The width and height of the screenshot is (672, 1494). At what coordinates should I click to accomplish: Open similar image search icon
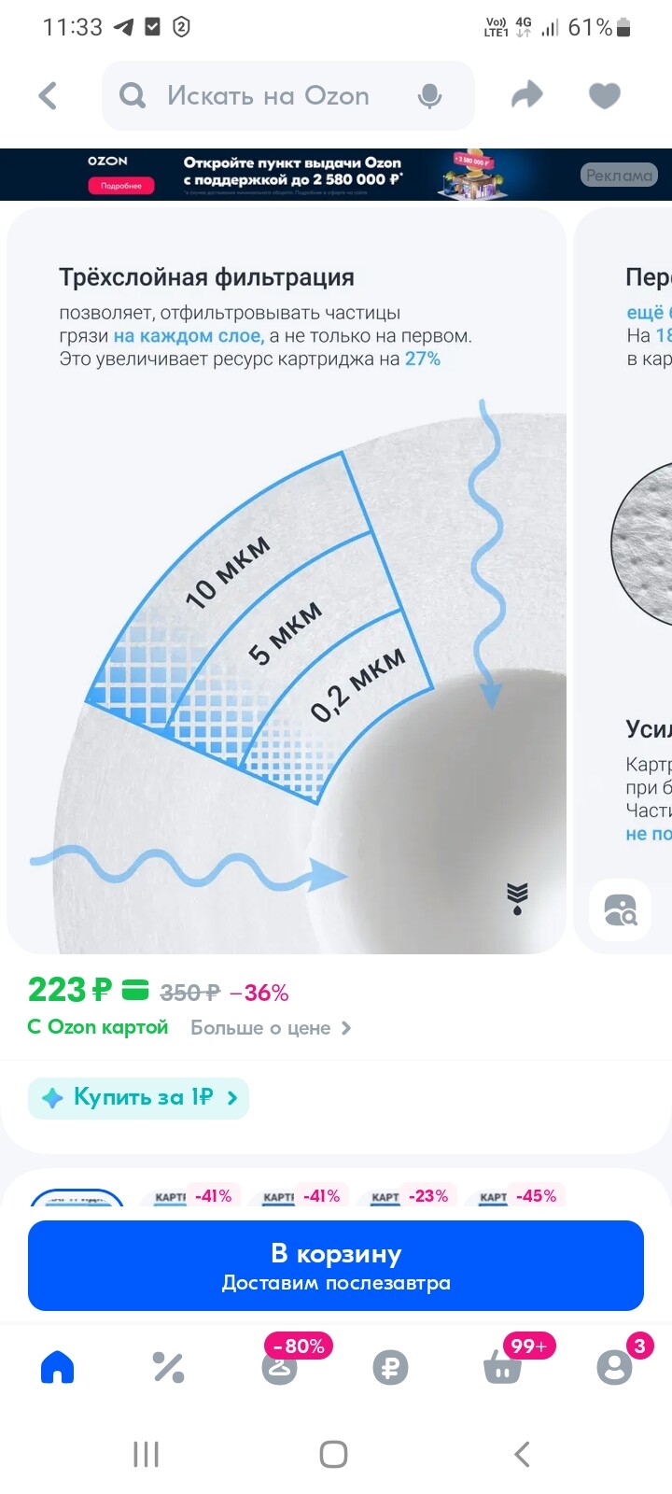coord(620,909)
